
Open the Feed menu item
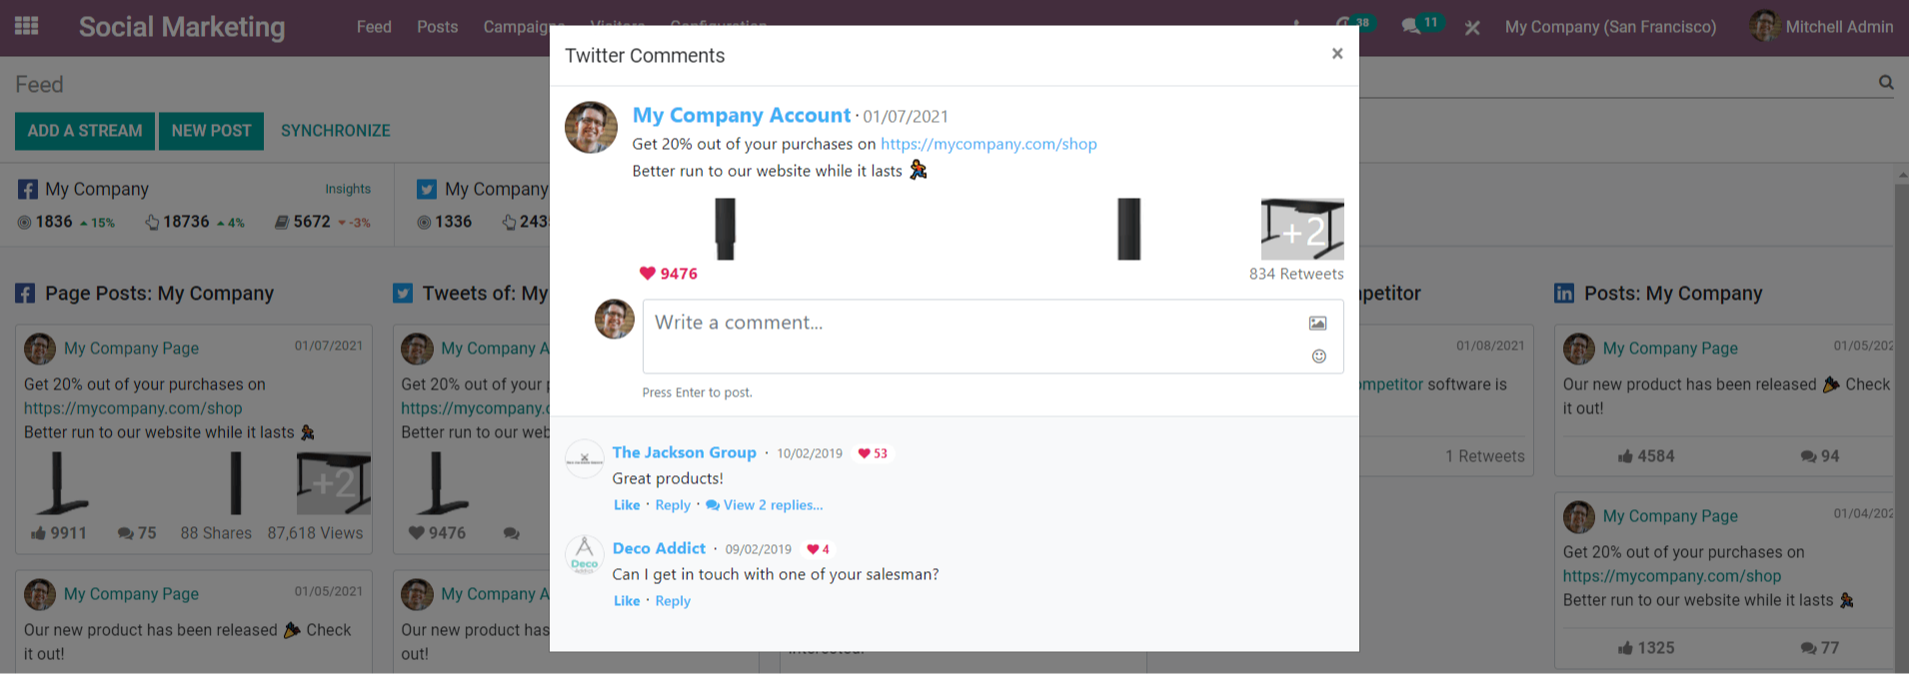coord(374,27)
